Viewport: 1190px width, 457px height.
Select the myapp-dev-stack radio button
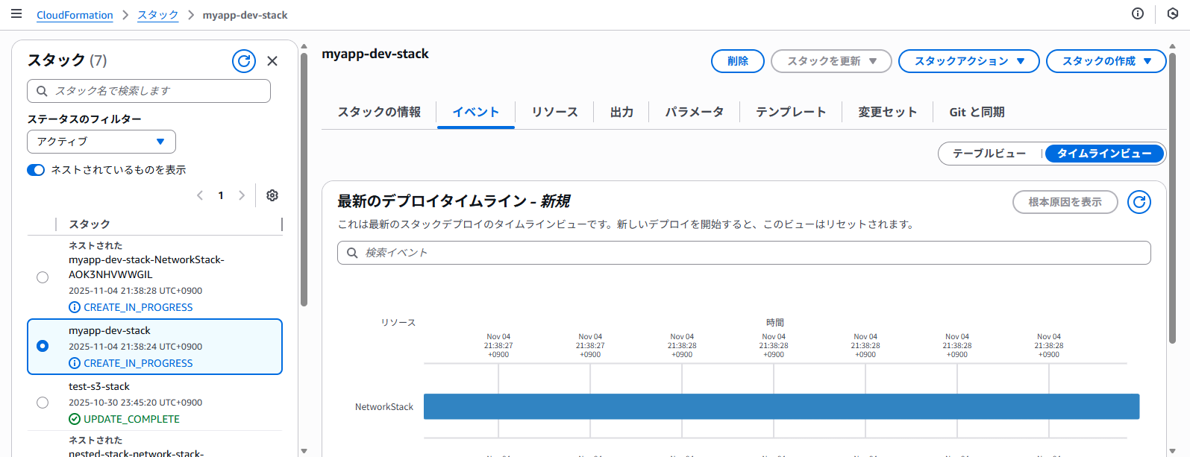pos(43,346)
